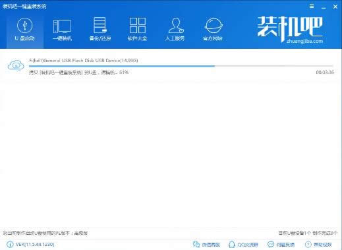Click the cloud download icon beside USB device
Viewport: 342px width, 250px height.
point(16,65)
